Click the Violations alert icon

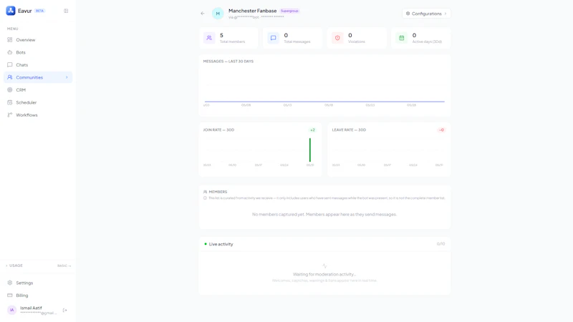[337, 38]
